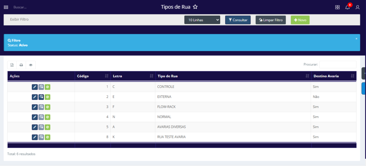
Task: Expand the Exibir Filtro section
Action: (19, 19)
